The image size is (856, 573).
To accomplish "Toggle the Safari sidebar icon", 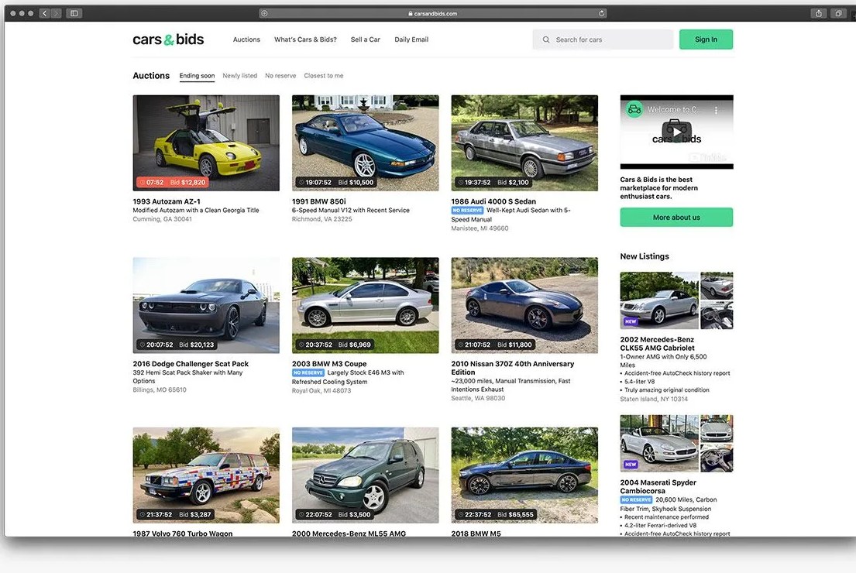I will 74,13.
